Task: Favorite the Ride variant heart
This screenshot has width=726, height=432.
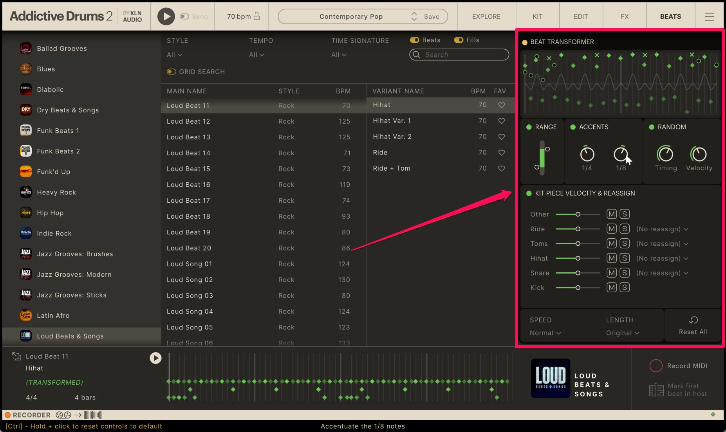Action: tap(501, 153)
